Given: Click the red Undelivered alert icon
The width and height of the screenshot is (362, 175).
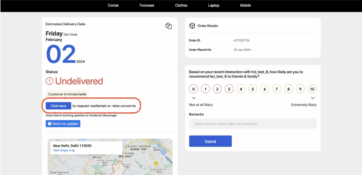Looking at the screenshot, I should click(49, 81).
